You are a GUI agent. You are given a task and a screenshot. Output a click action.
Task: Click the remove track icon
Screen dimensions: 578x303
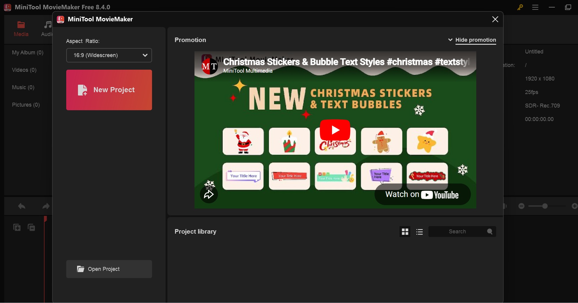pyautogui.click(x=32, y=228)
